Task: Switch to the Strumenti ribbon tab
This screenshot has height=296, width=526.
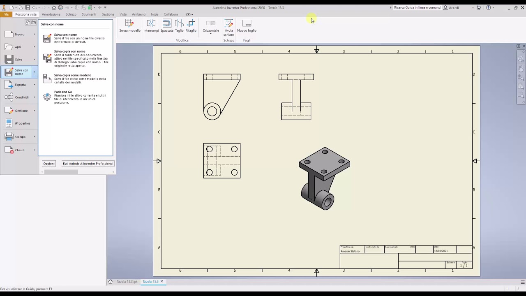Action: 89,14
